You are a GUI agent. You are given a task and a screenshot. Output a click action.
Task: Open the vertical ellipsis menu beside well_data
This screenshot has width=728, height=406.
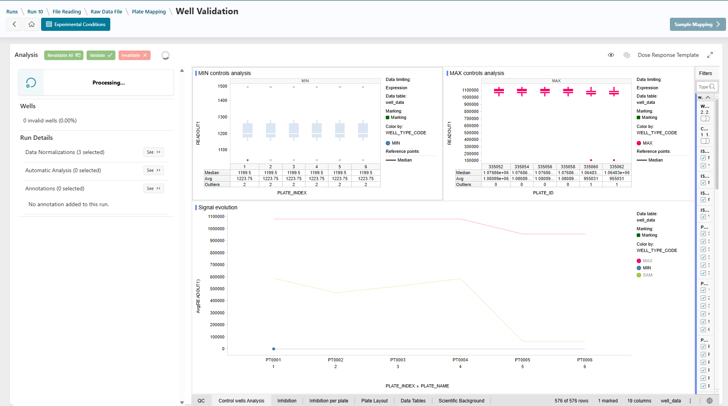point(690,400)
